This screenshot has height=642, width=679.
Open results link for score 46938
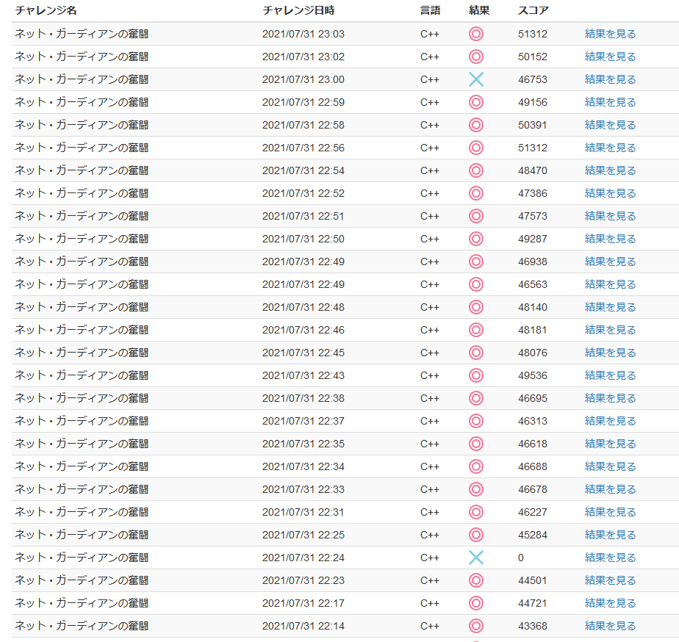pyautogui.click(x=610, y=262)
